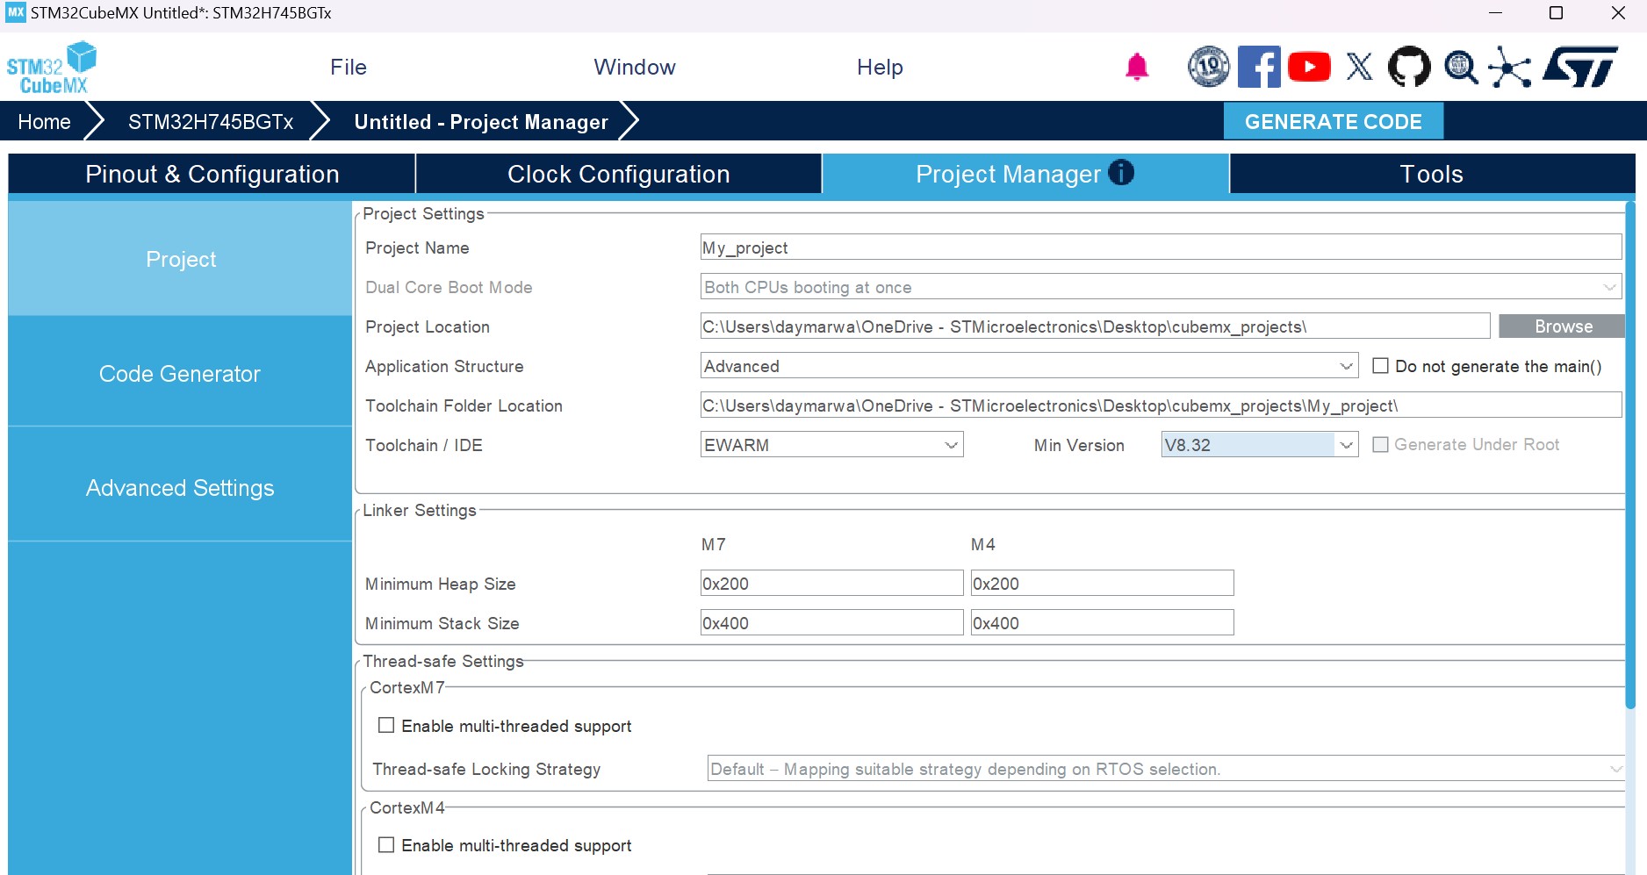
Task: Click the Project Location path field
Action: click(x=1095, y=326)
